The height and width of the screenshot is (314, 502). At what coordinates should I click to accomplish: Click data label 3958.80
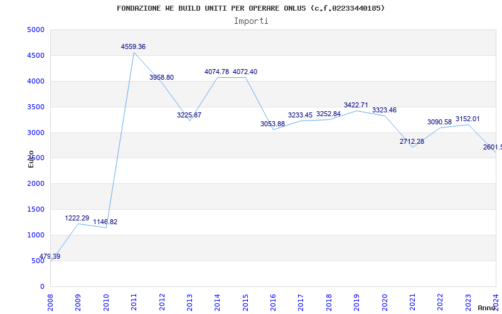click(162, 77)
